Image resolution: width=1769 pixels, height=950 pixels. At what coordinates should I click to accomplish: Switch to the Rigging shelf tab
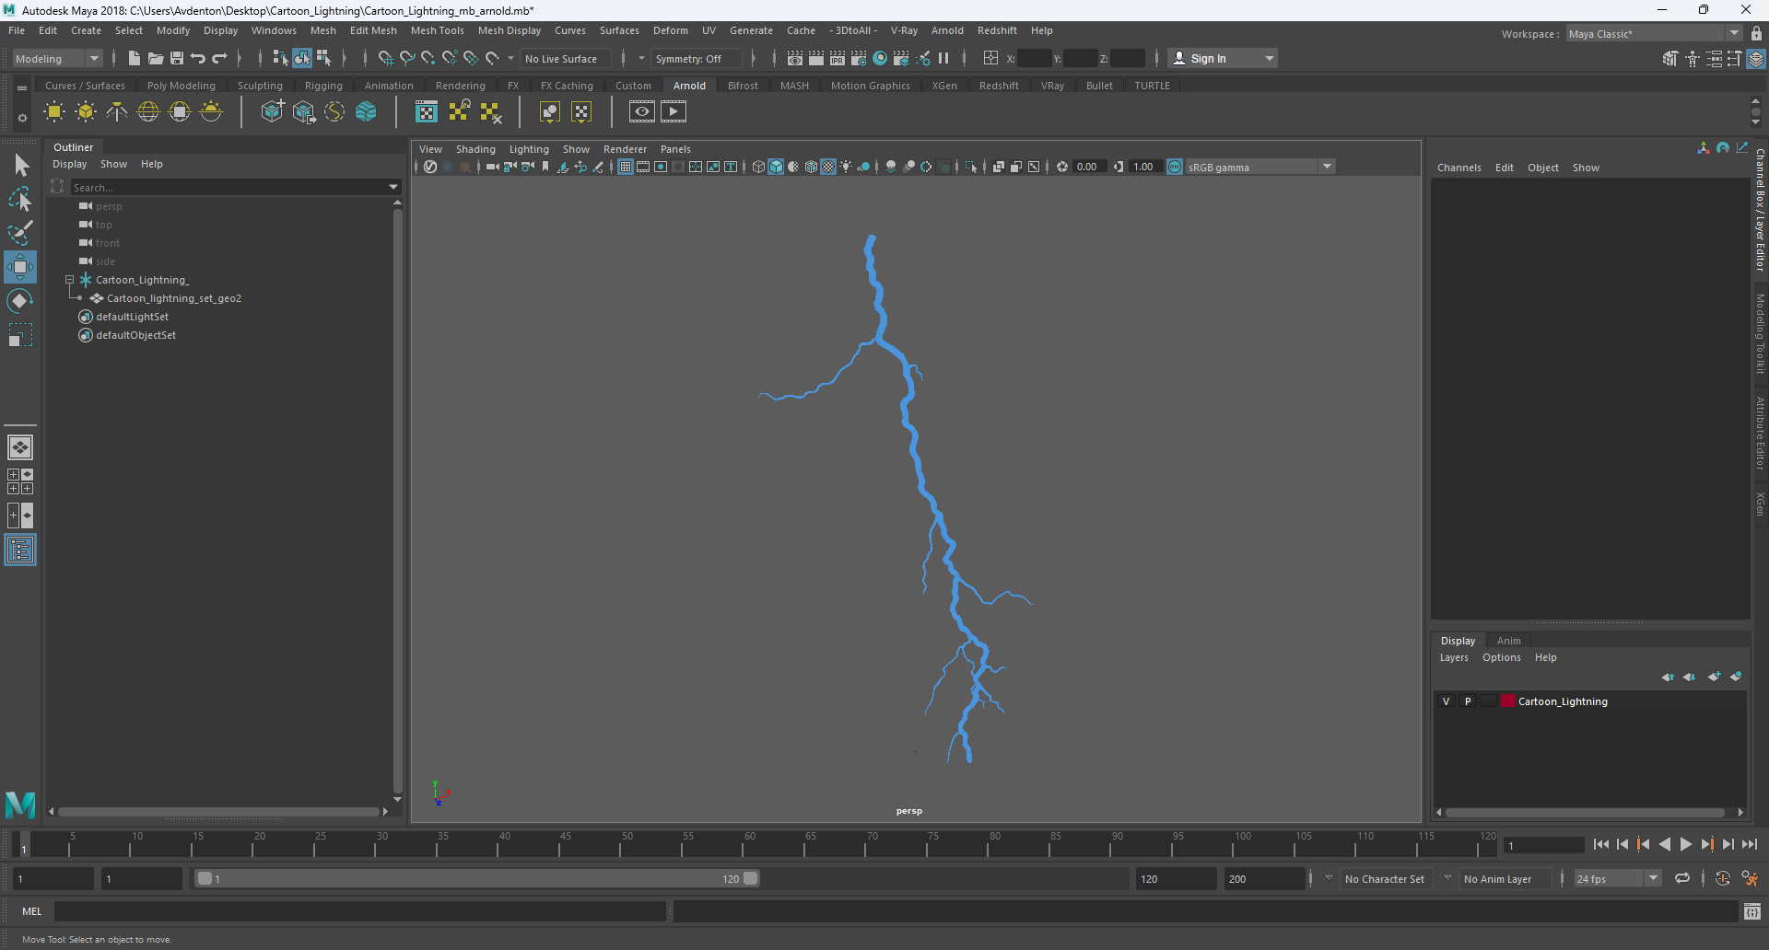[x=323, y=86]
